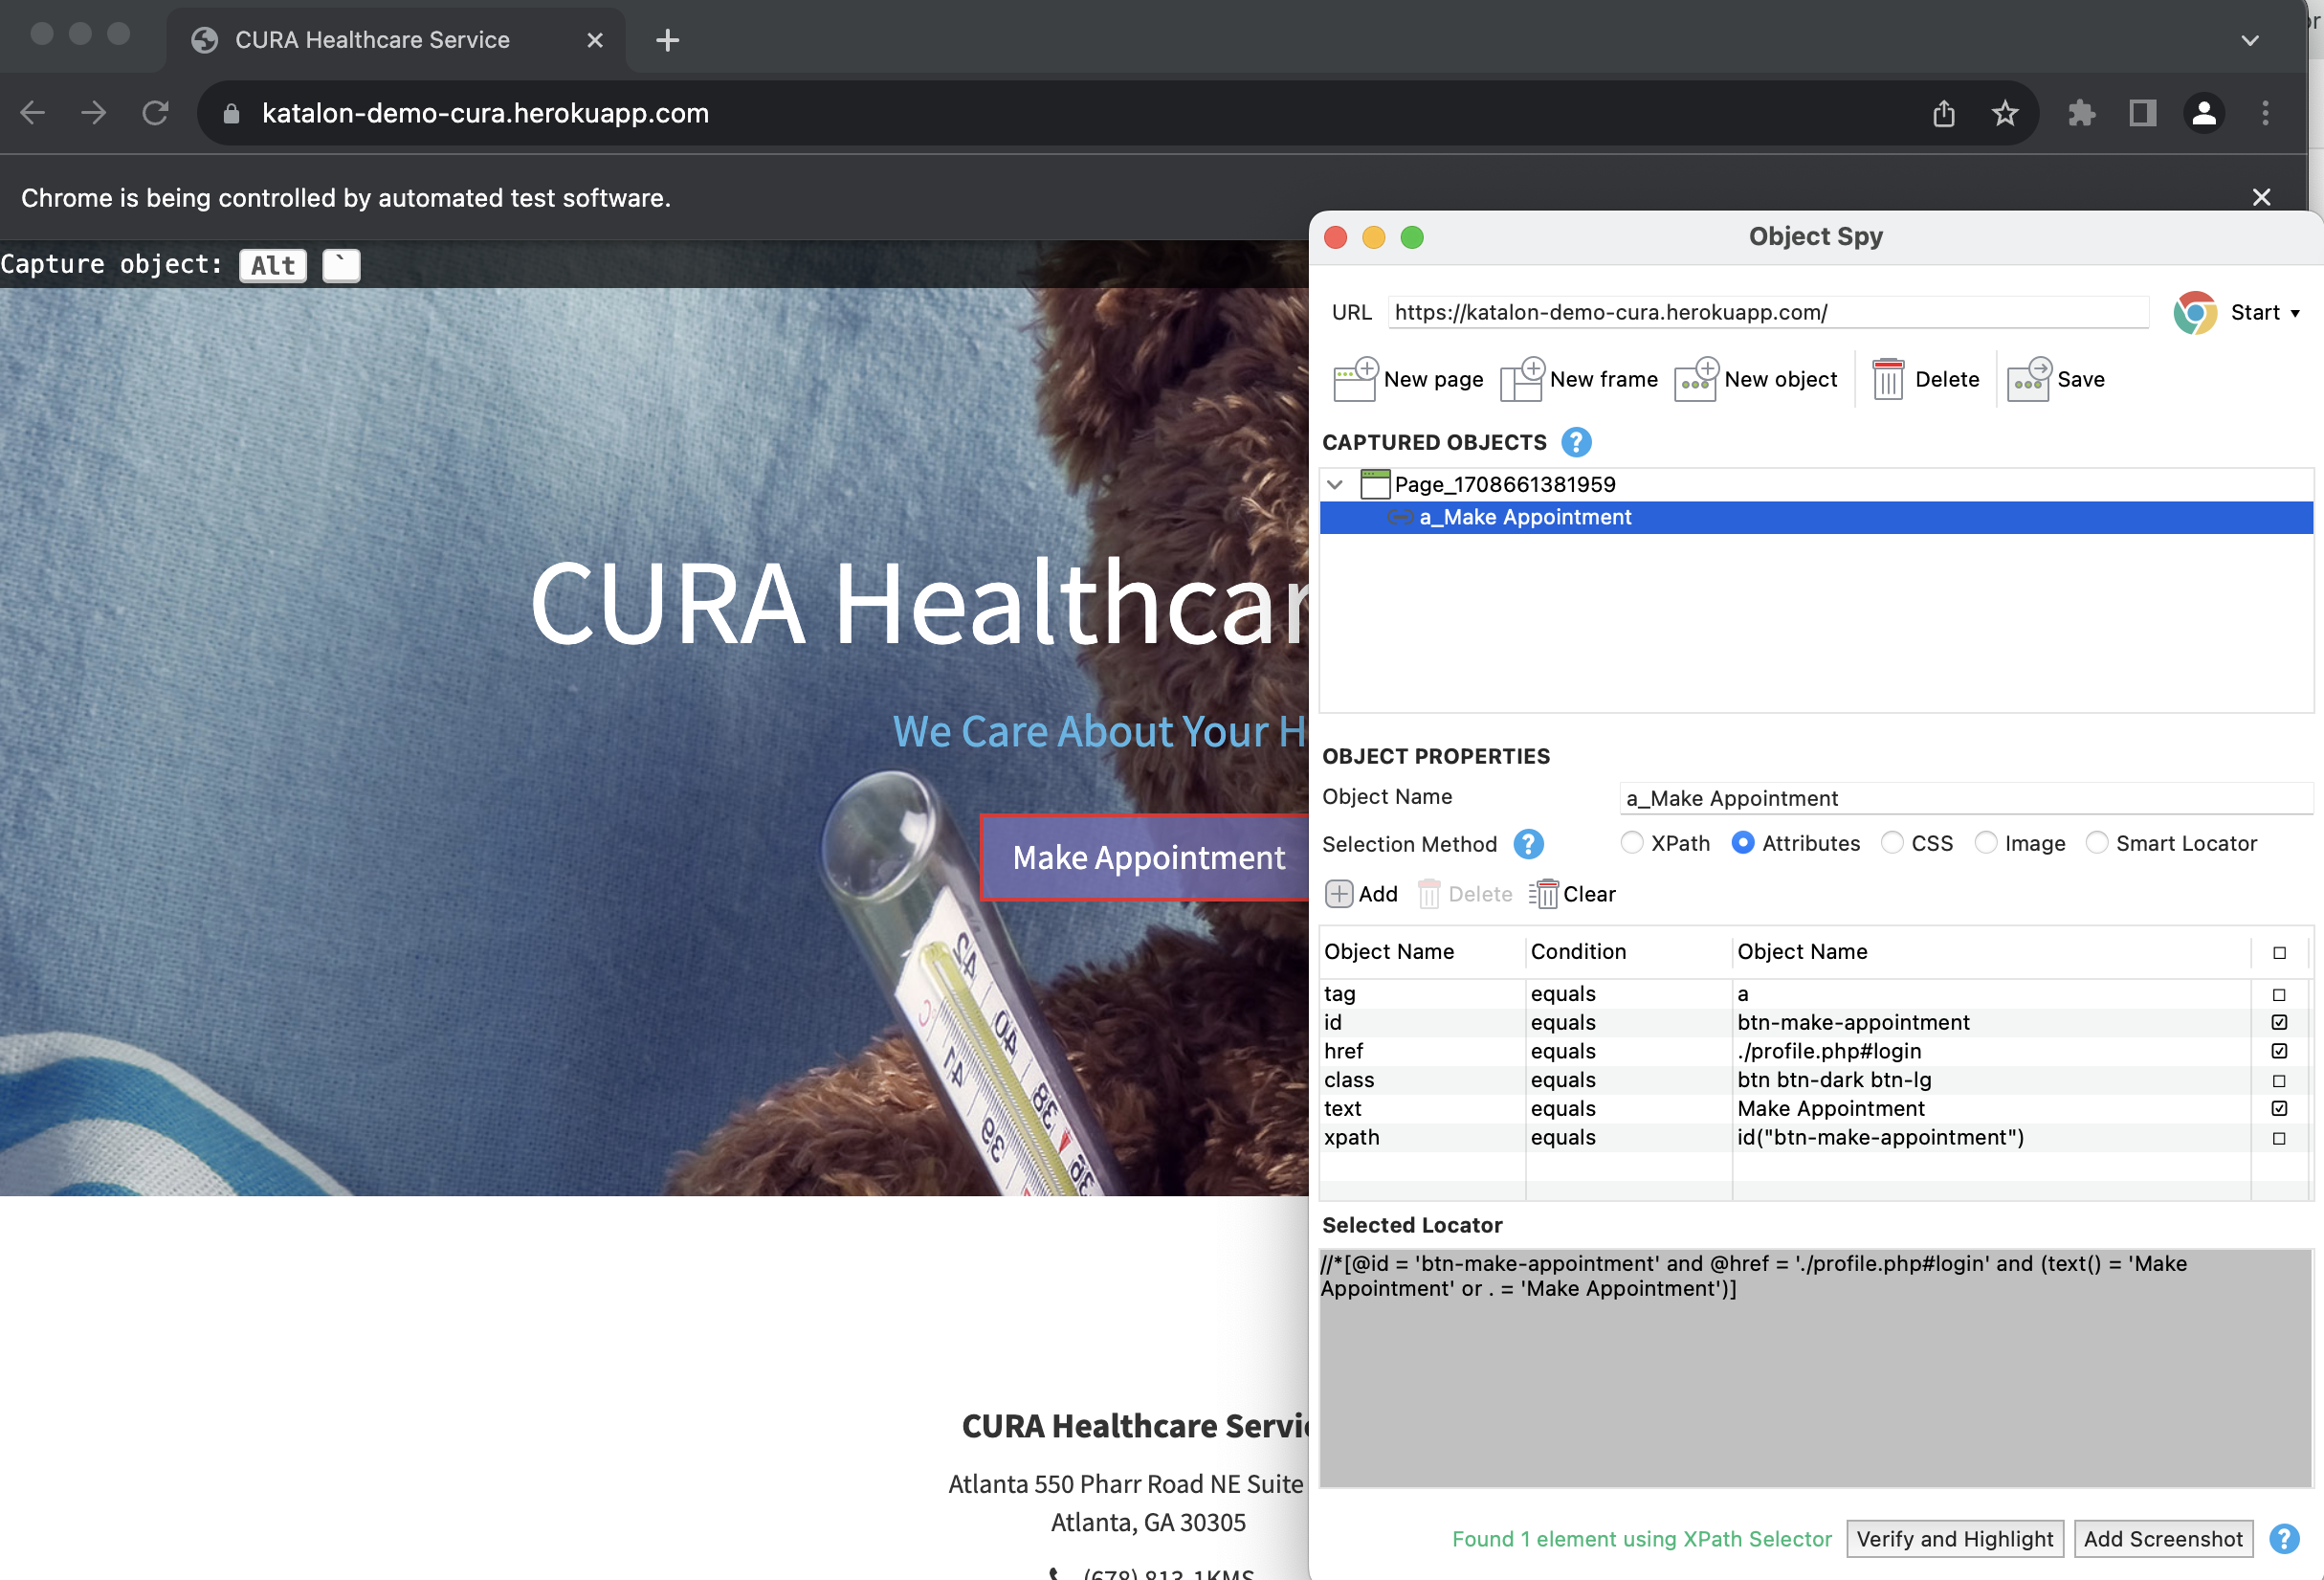Click the Save captured objects icon
2324x1580 pixels.
click(x=2029, y=380)
